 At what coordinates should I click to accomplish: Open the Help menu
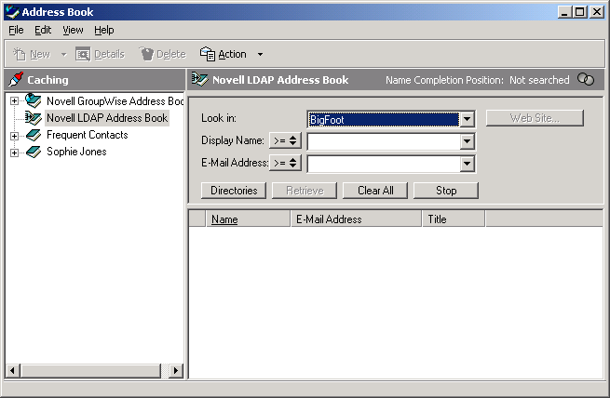(104, 30)
